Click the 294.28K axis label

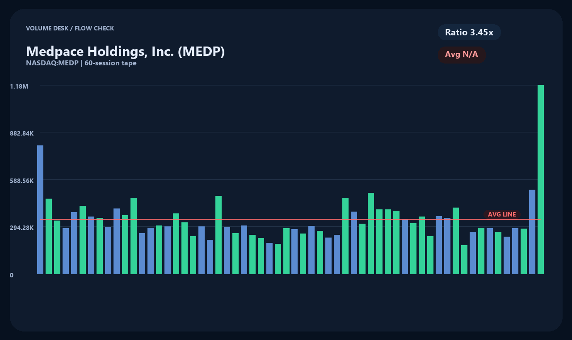point(22,228)
